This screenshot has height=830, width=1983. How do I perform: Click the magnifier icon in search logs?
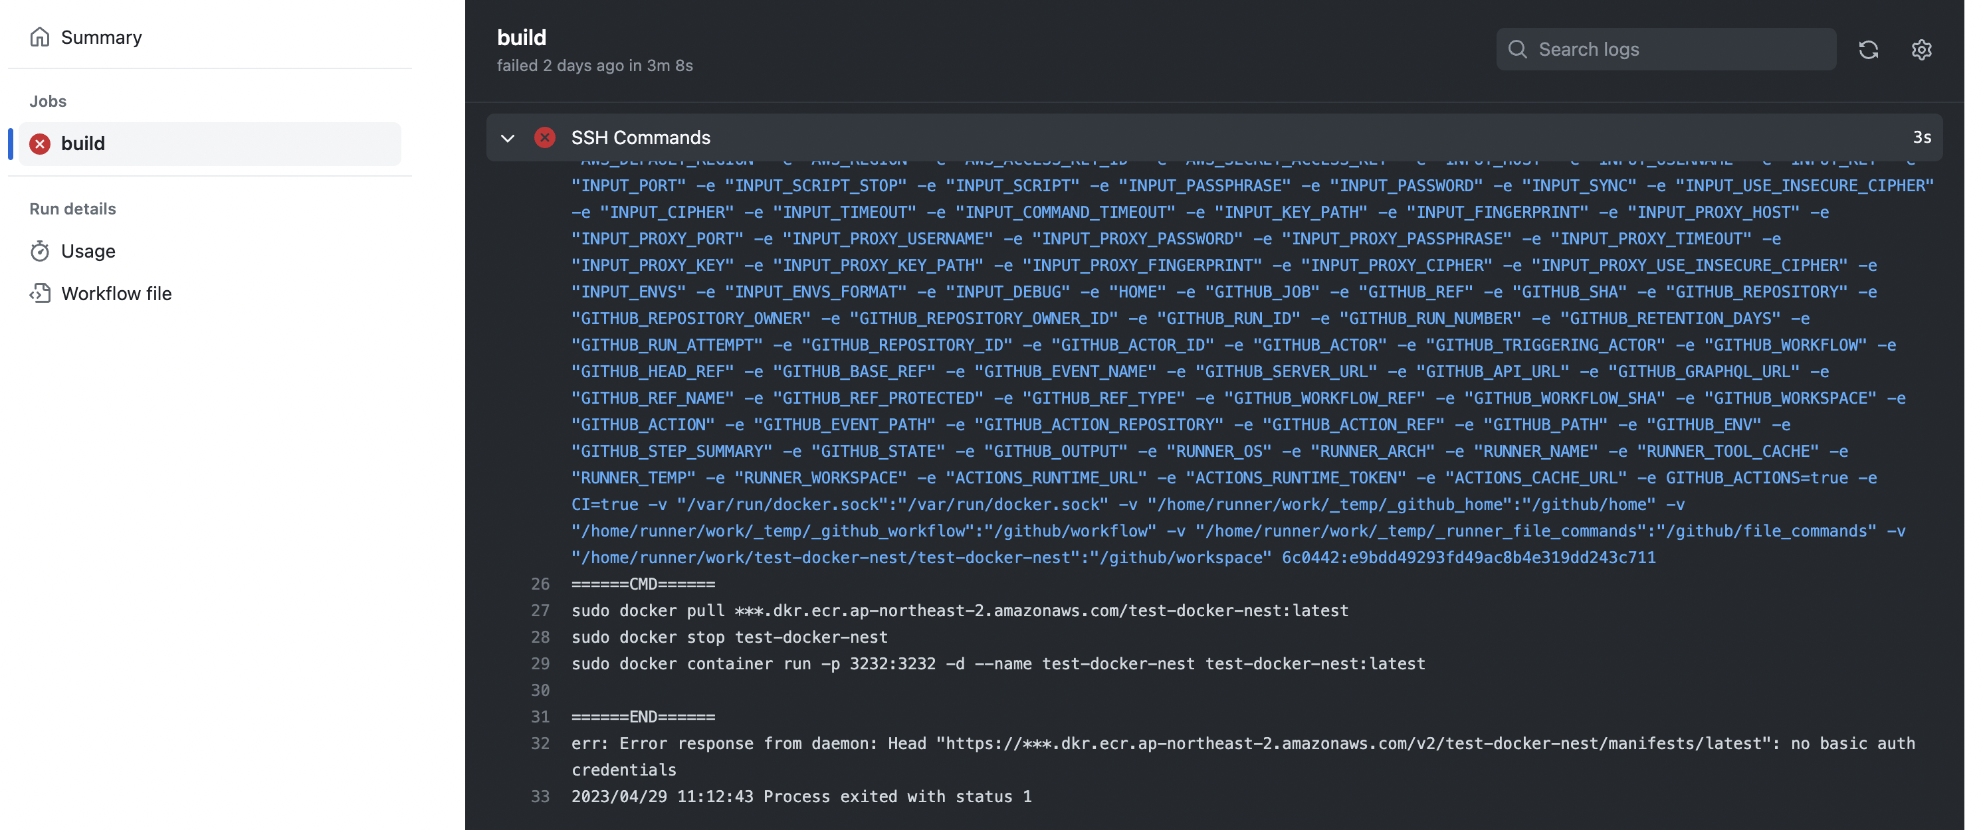1517,49
